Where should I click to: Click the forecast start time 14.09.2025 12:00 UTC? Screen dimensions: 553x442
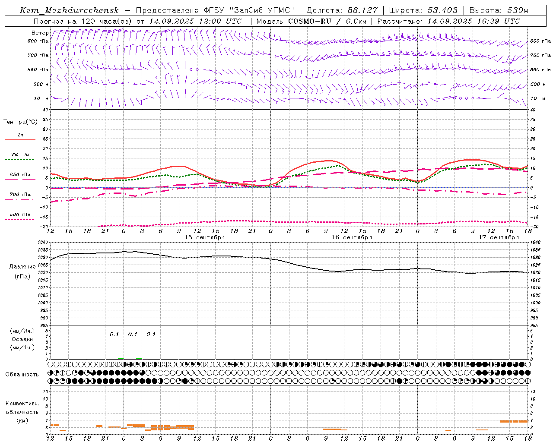pos(195,21)
